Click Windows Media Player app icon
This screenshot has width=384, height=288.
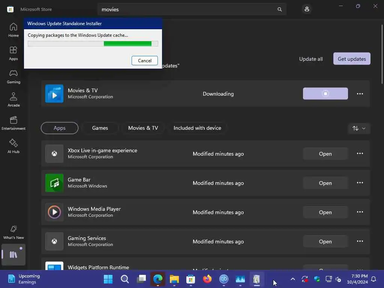(x=54, y=212)
